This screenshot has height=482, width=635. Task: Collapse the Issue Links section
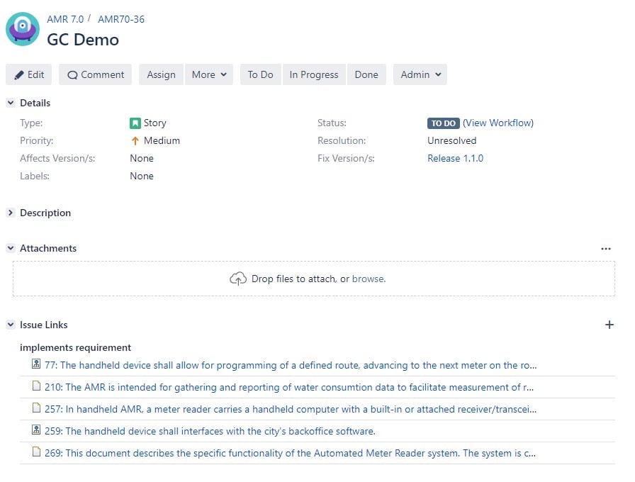point(11,325)
